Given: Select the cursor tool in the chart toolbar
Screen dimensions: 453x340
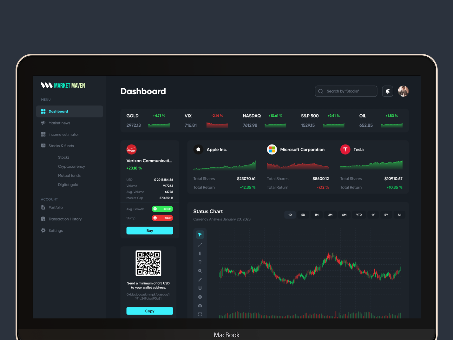Looking at the screenshot, I should [x=200, y=234].
